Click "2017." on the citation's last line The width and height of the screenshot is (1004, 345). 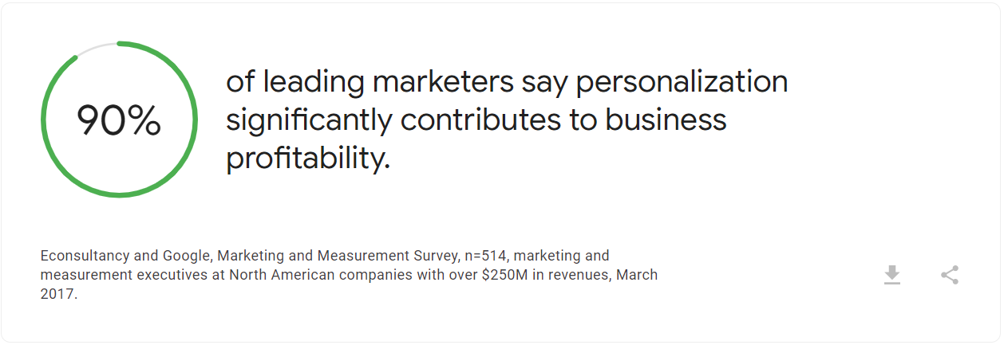[x=59, y=294]
